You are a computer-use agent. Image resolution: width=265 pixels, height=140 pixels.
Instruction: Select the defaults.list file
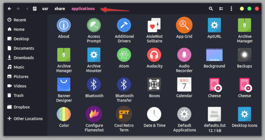coord(214,114)
